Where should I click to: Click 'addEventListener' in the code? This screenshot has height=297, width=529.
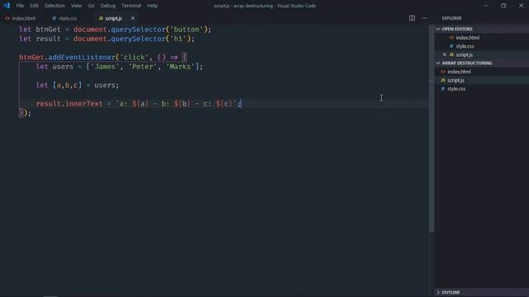point(82,57)
